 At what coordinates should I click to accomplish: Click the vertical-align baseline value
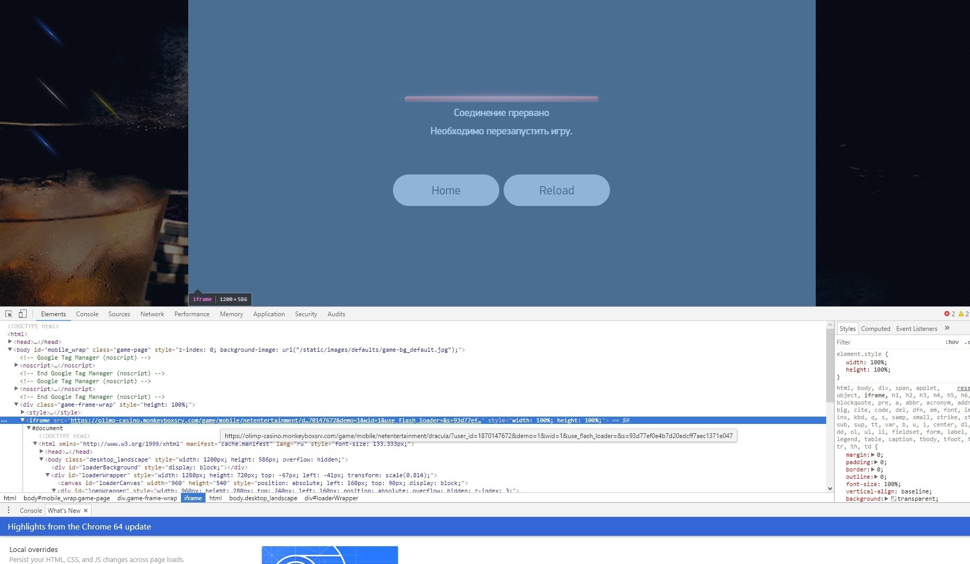914,491
